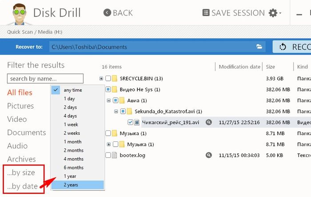The width and height of the screenshot is (311, 197).
Task: Choose '1 day' in date filter
Action: coord(78,99)
